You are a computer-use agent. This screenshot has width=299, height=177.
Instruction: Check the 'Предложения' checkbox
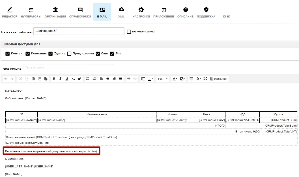[x=69, y=54]
